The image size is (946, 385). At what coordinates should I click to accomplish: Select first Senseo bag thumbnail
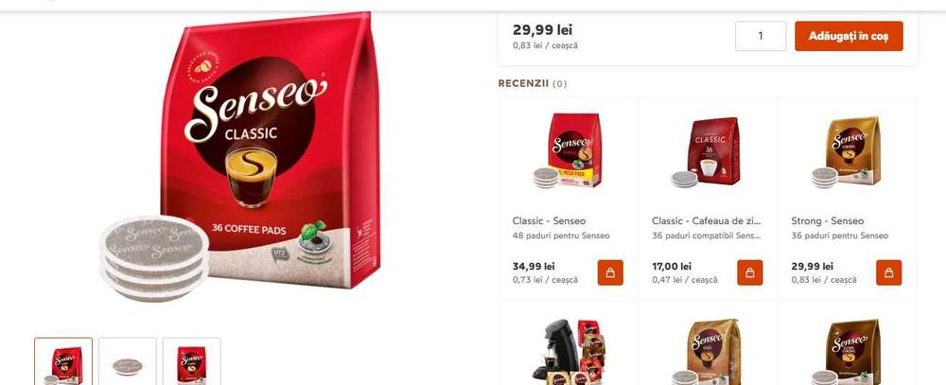[63, 361]
